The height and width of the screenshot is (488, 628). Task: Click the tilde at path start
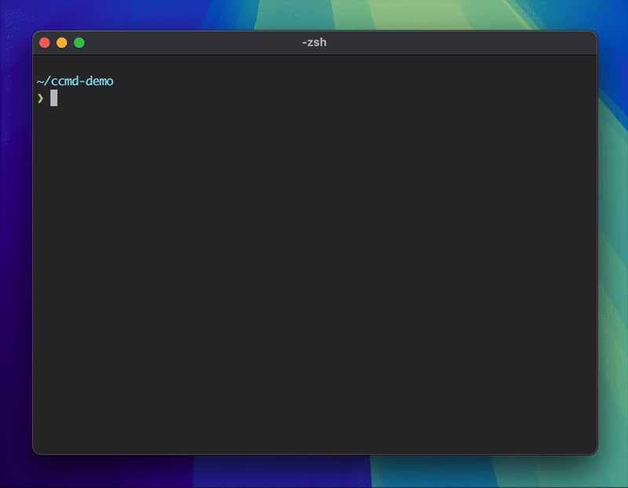[x=40, y=82]
